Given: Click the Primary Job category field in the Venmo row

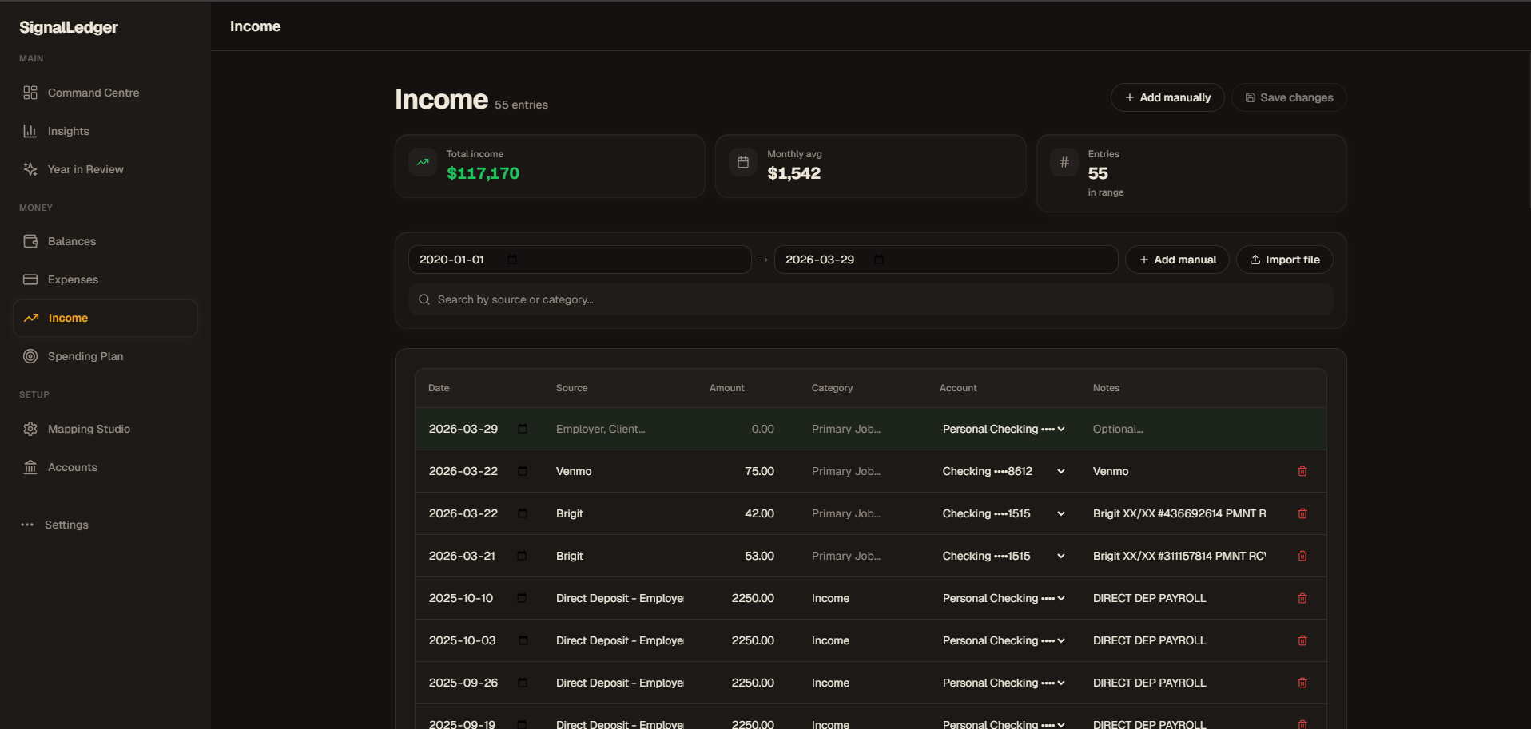Looking at the screenshot, I should [x=863, y=471].
